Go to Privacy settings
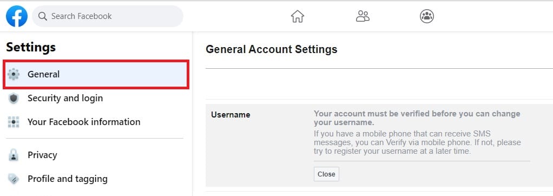 coord(42,155)
